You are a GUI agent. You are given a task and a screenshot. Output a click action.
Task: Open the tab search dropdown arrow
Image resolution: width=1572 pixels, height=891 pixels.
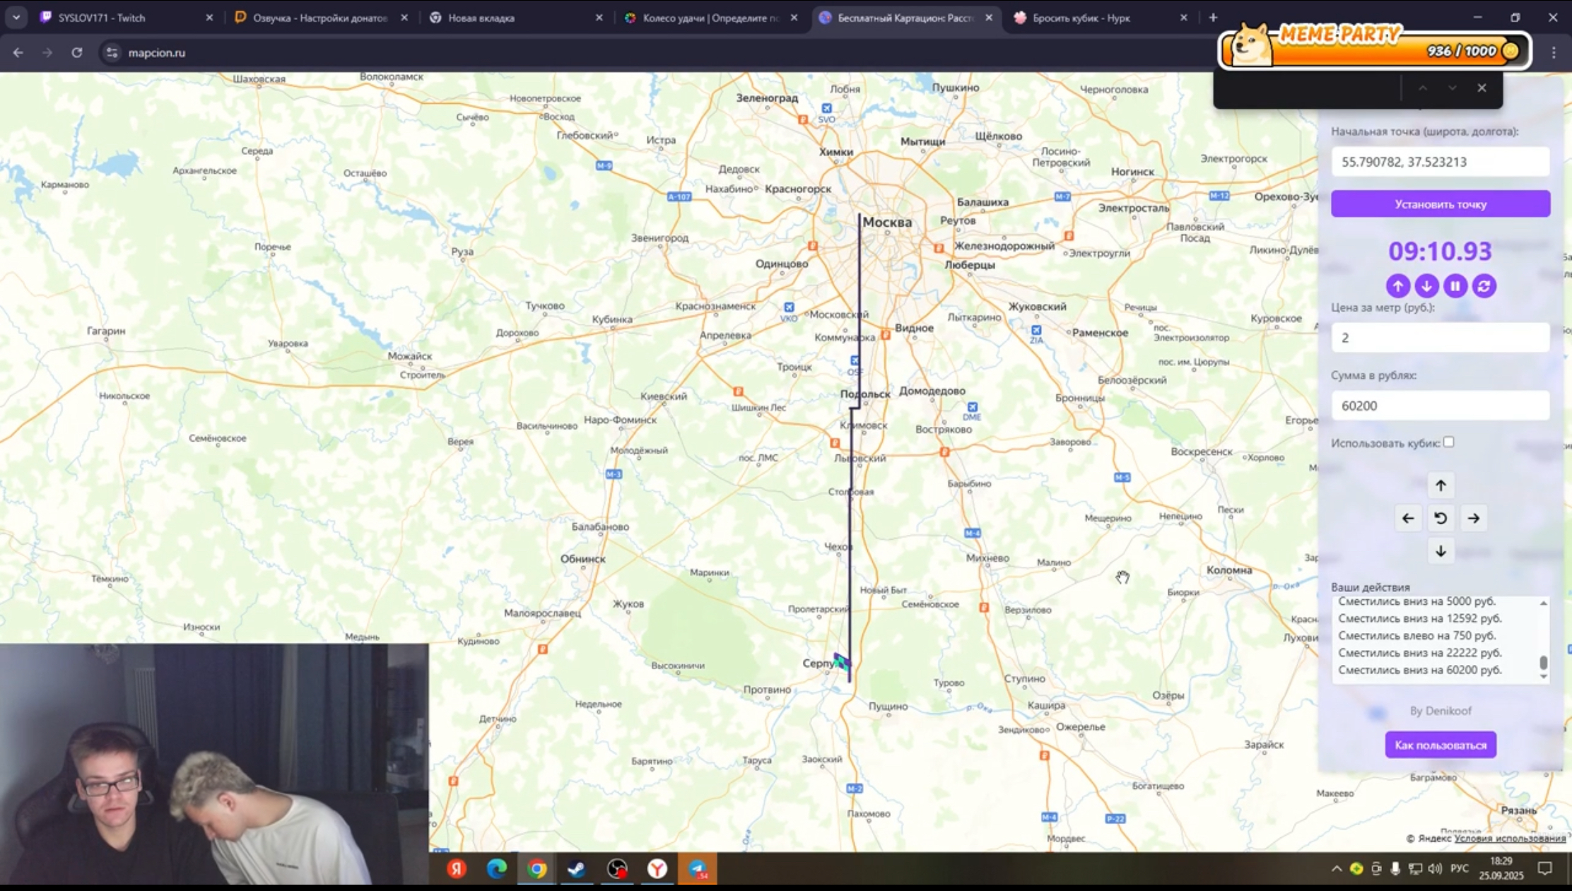(x=16, y=18)
